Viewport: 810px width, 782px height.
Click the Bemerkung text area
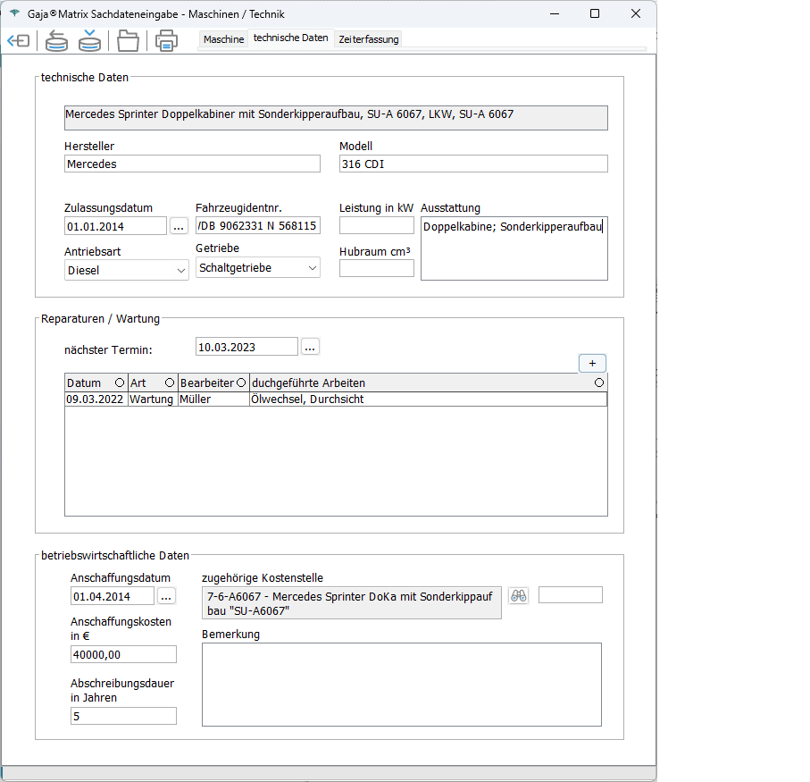[x=401, y=684]
